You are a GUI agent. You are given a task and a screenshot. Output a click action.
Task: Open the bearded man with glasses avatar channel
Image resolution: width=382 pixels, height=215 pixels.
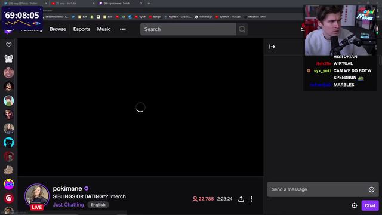pos(9,87)
